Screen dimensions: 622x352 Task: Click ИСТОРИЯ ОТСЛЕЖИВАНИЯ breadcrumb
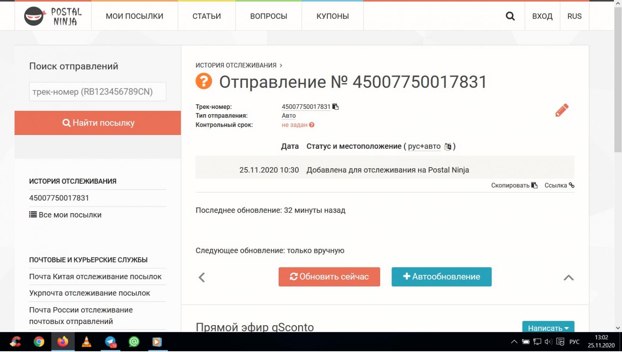tap(236, 65)
